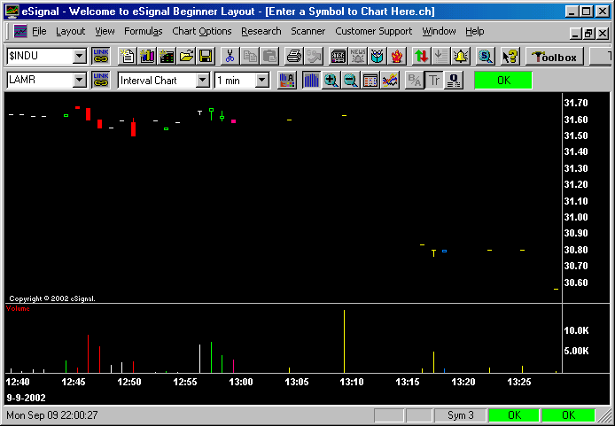
Task: Click the copy icon
Action: (x=250, y=57)
